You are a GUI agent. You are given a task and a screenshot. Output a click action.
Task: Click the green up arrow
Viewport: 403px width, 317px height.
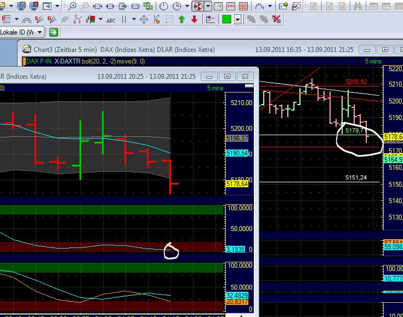pyautogui.click(x=182, y=19)
